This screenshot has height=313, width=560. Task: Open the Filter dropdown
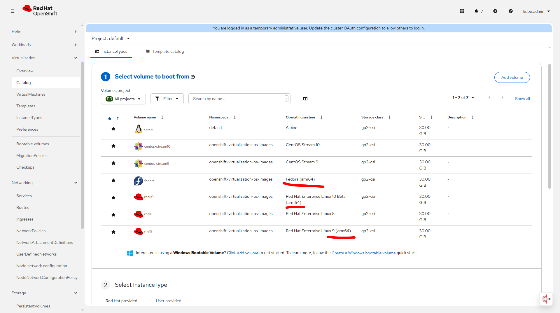[x=167, y=99]
